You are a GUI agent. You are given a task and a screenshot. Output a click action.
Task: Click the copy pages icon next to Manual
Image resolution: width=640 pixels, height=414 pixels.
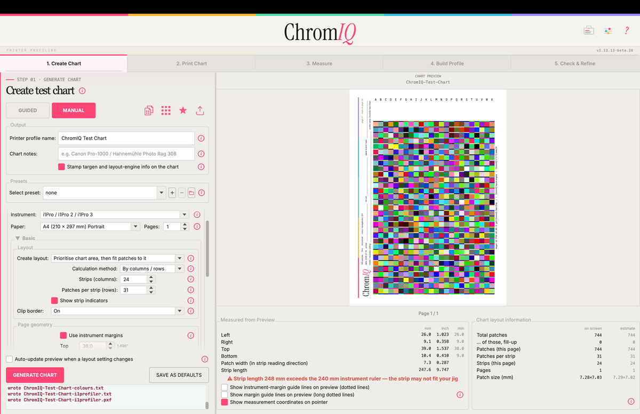pos(149,110)
